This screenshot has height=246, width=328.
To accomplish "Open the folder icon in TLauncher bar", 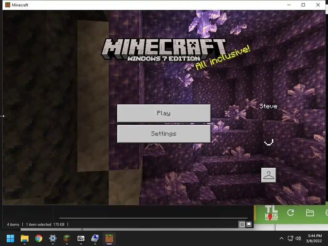I will [x=310, y=213].
